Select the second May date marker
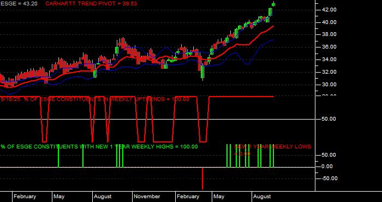Viewport: 382px width, 202px height. 219,197
